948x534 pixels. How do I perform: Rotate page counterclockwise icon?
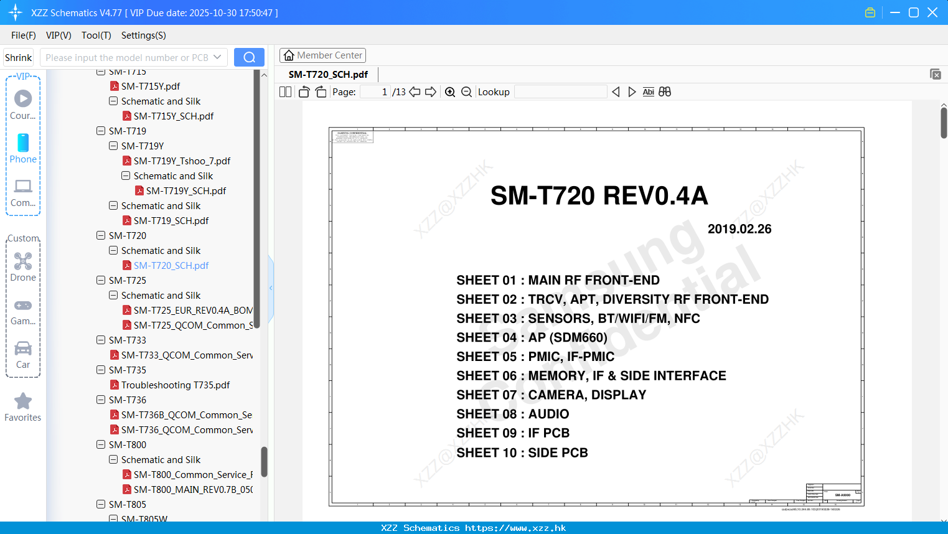304,91
